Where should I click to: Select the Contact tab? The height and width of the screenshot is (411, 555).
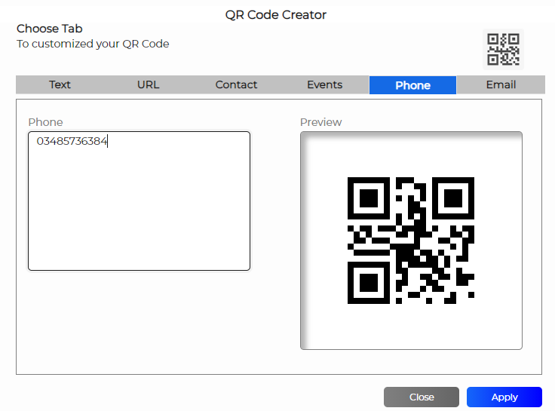[x=236, y=84]
